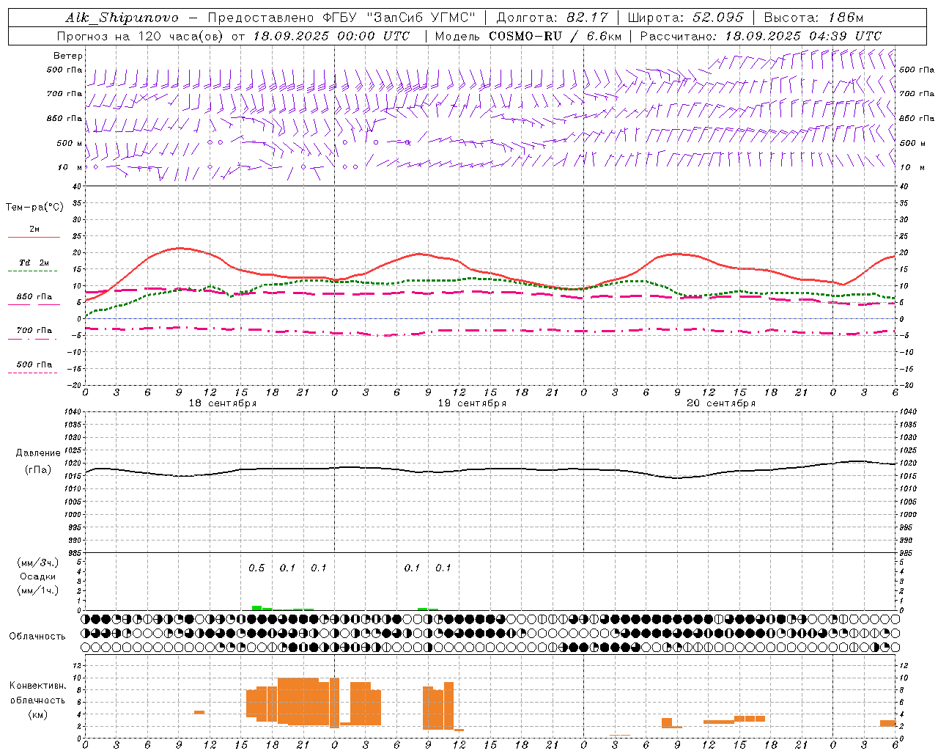Click the elevation text 'Высота: 186м'
The height and width of the screenshot is (751, 938).
point(813,18)
